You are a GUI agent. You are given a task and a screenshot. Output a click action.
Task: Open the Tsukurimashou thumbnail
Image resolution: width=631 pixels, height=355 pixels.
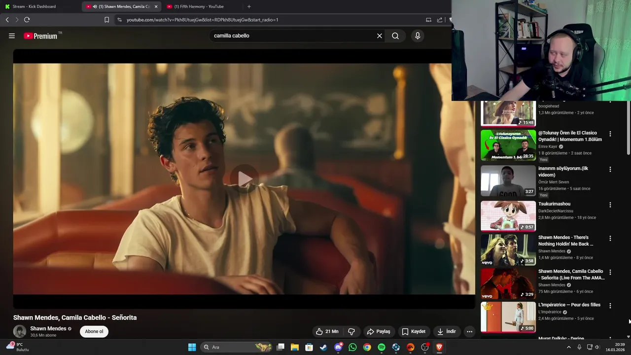click(508, 216)
